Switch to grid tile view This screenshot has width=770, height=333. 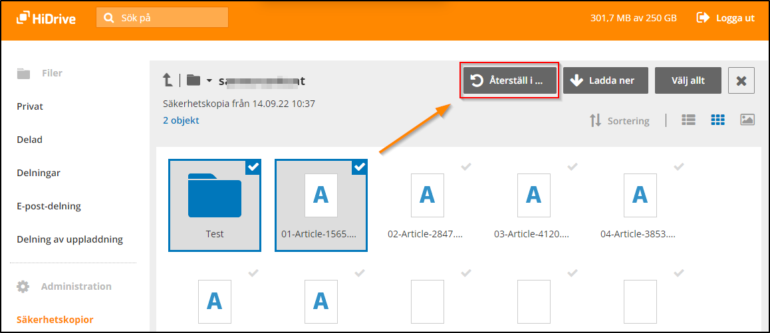[x=717, y=120]
